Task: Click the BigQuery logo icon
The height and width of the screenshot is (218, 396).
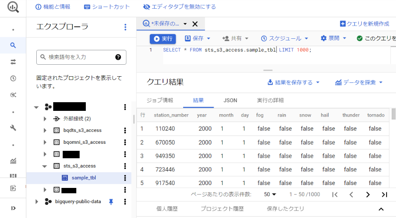Action: (x=13, y=7)
